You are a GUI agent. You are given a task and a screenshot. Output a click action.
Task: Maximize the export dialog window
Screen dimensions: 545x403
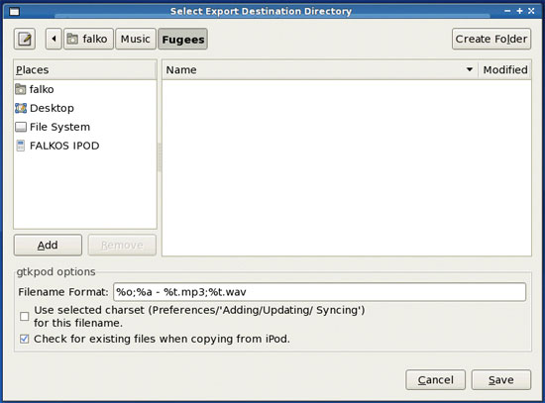point(519,11)
